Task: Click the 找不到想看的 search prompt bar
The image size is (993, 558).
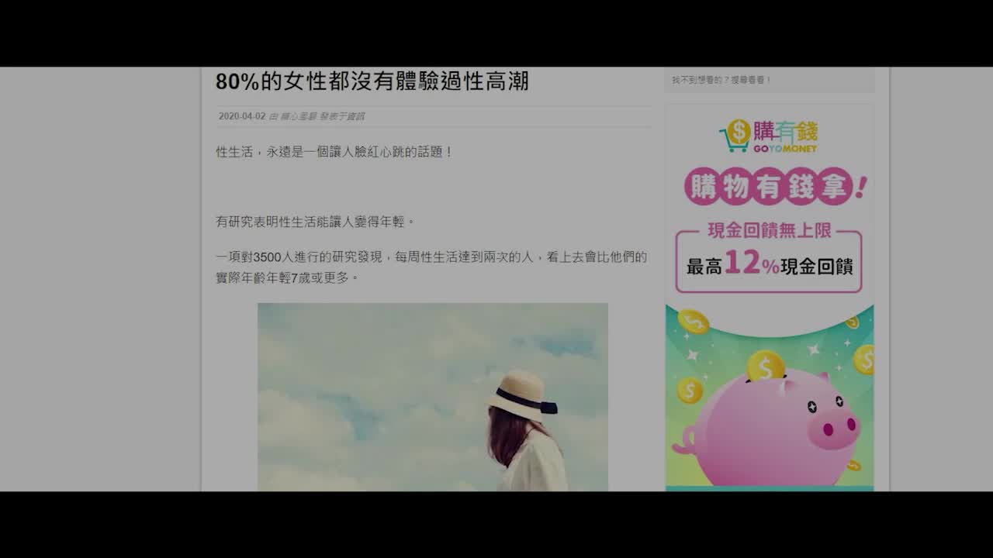Action: (x=770, y=79)
